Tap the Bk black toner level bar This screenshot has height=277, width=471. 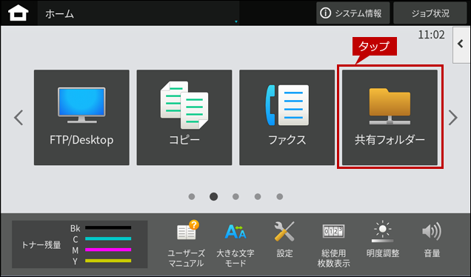tap(108, 227)
